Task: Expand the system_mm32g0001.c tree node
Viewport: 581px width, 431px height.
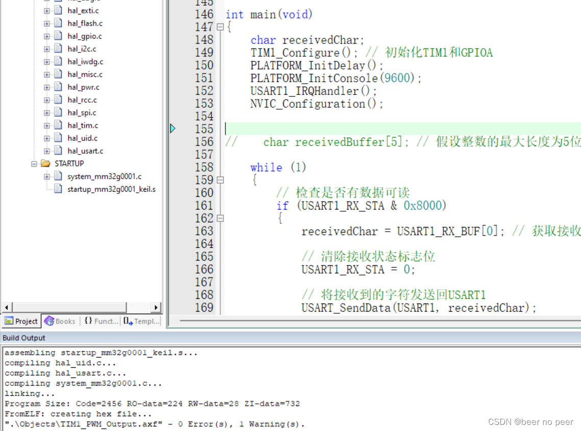Action: coord(47,176)
